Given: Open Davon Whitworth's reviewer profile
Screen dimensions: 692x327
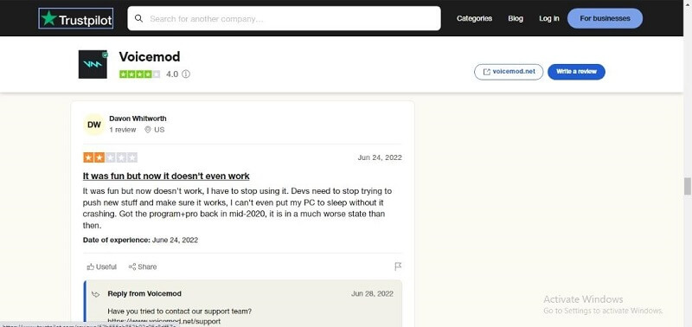Looking at the screenshot, I should click(x=138, y=119).
